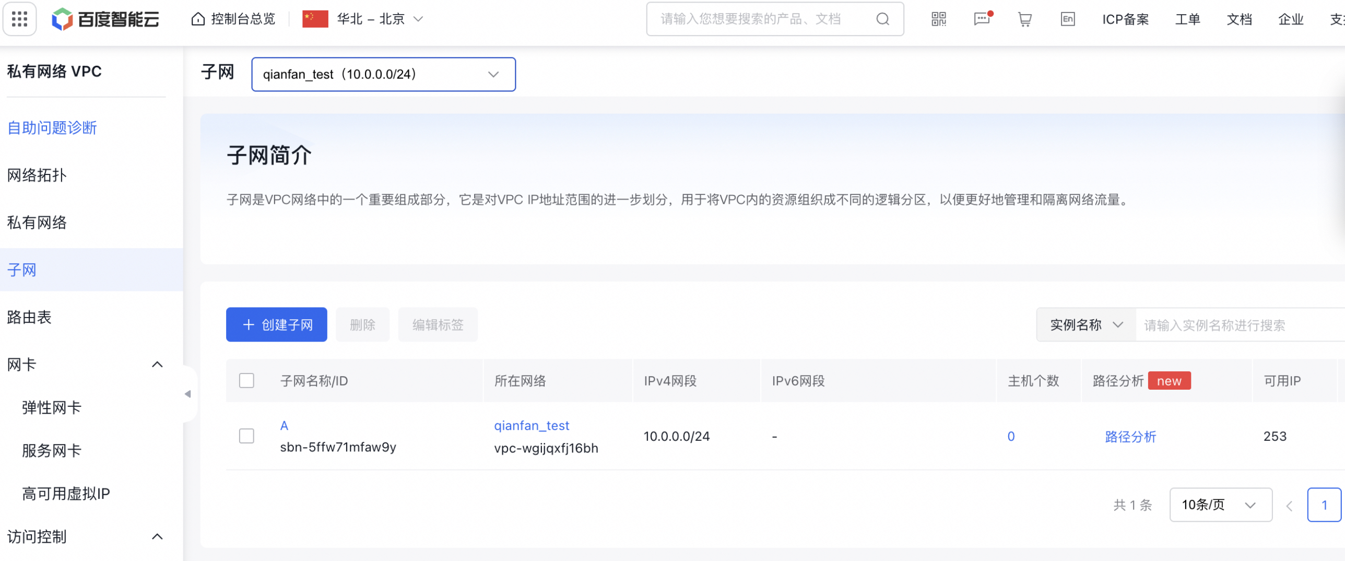1345x561 pixels.
Task: Open the product grid menu icon
Action: [19, 19]
